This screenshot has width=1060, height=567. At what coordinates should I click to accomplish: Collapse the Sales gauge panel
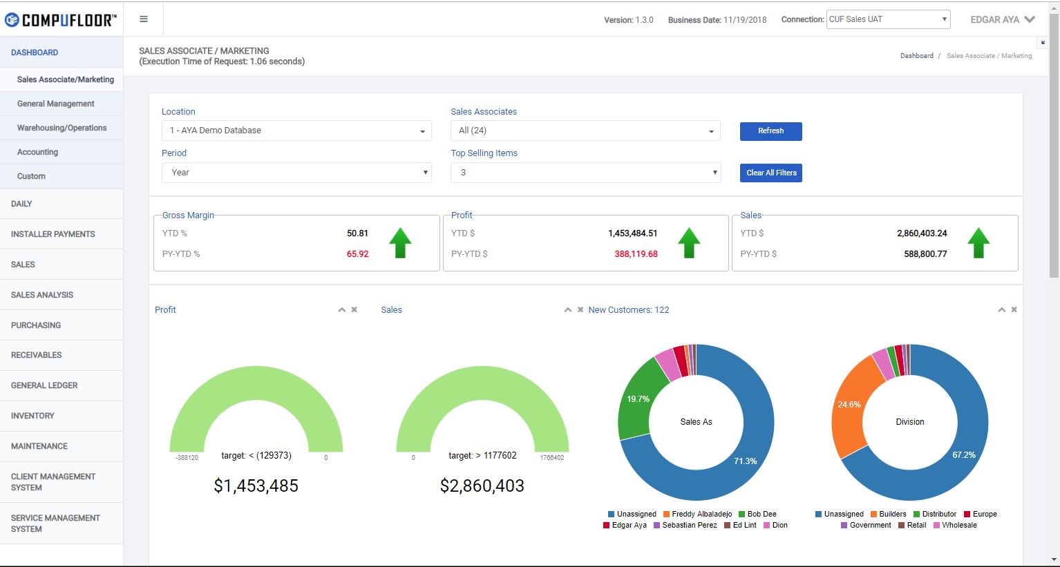tap(567, 310)
